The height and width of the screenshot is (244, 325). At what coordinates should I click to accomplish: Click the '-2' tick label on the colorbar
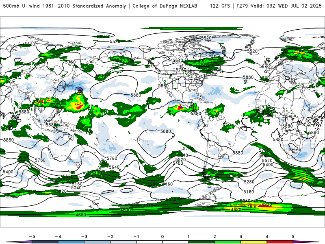tap(110, 237)
